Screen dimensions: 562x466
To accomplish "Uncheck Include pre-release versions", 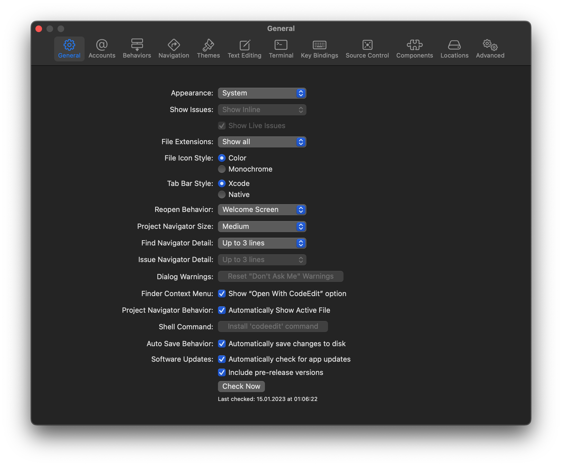I will coord(222,372).
